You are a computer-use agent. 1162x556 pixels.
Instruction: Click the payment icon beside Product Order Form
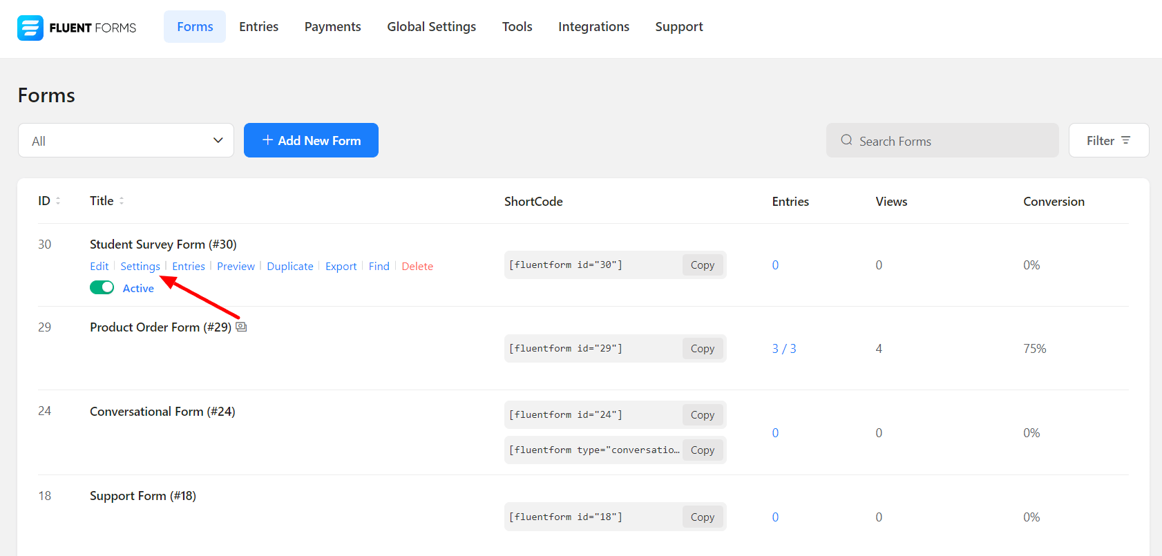point(241,327)
